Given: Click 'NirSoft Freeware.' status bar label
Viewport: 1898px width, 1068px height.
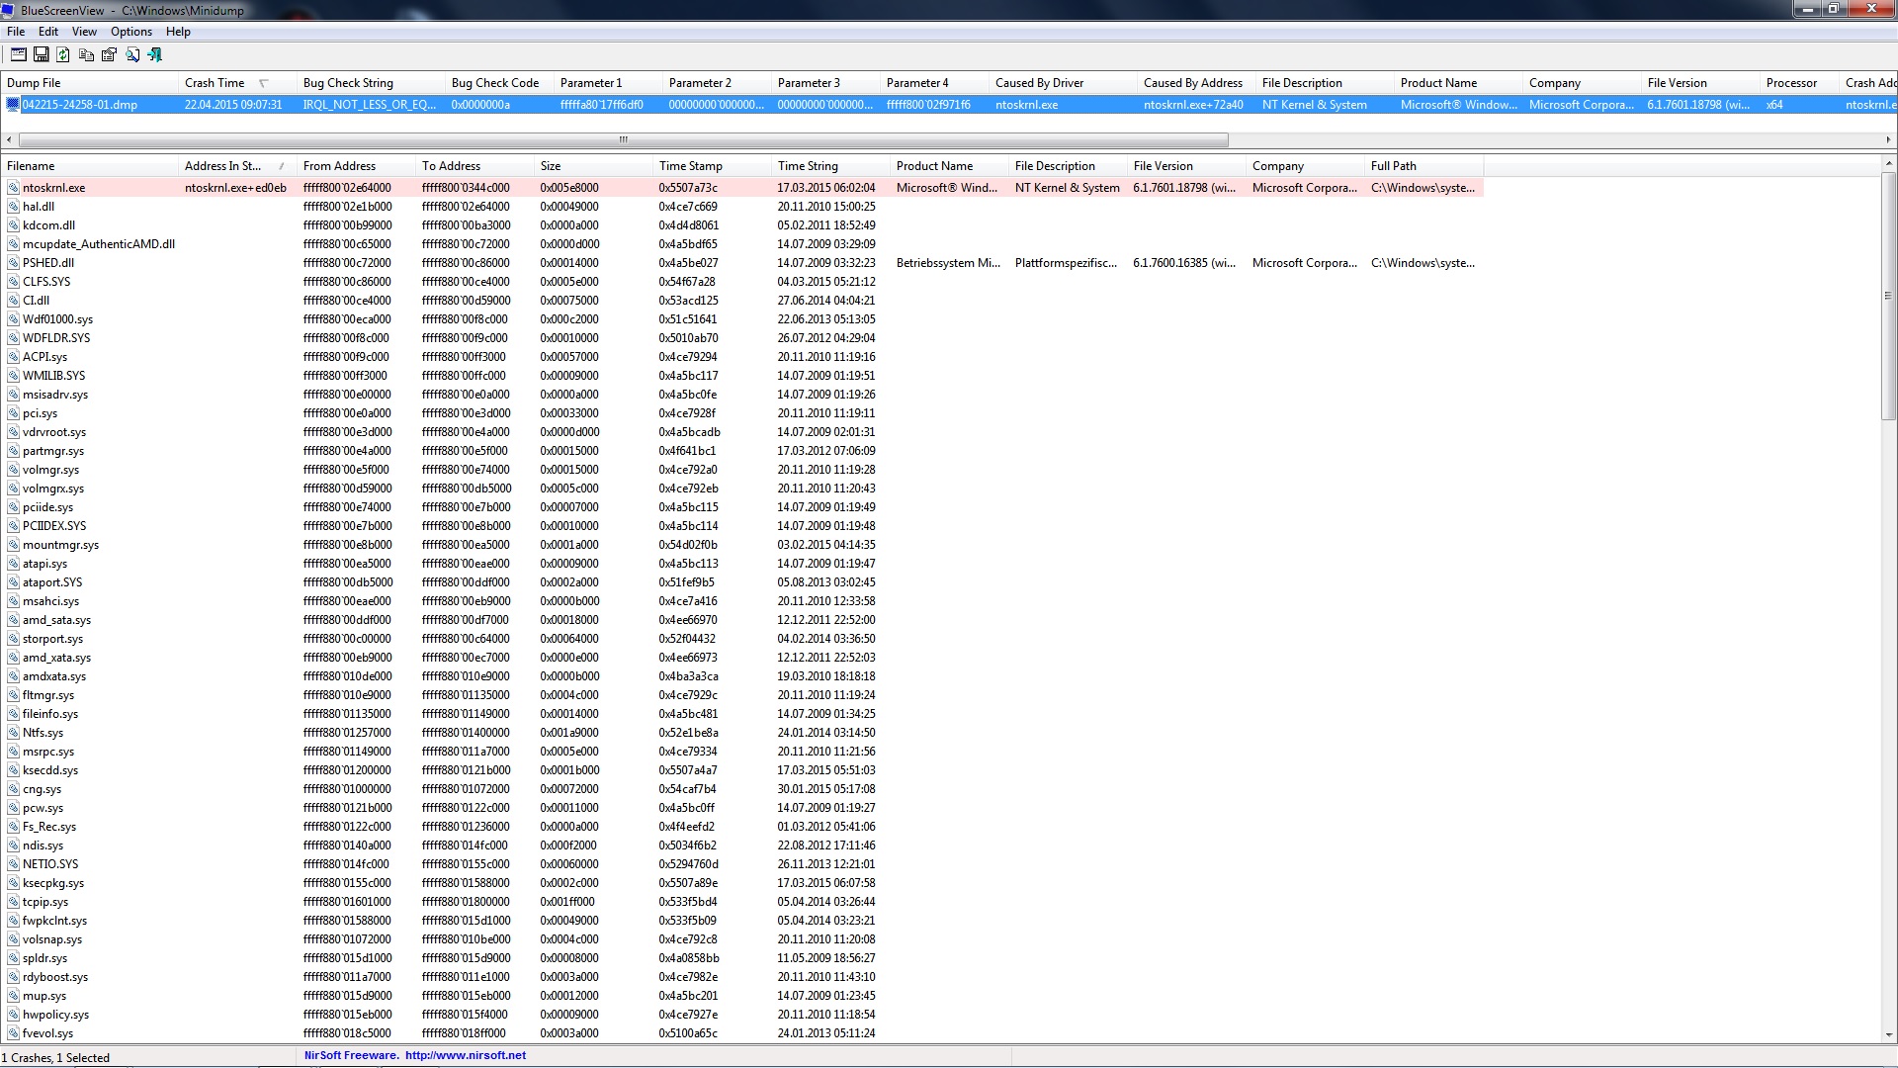Looking at the screenshot, I should (351, 1055).
